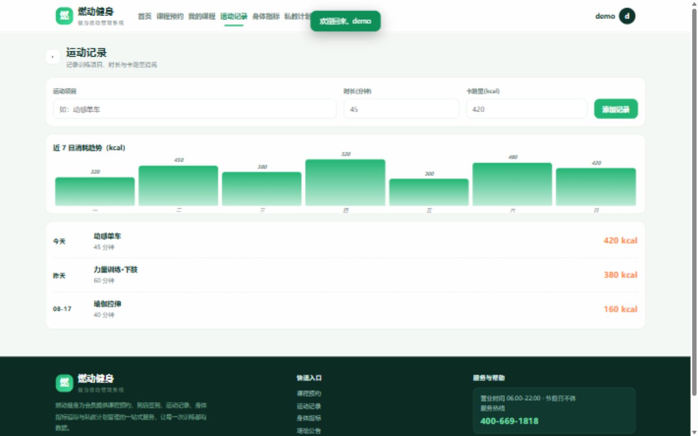
Task: Click the 近 7 日消耗趋势 chart title
Action: (x=89, y=148)
